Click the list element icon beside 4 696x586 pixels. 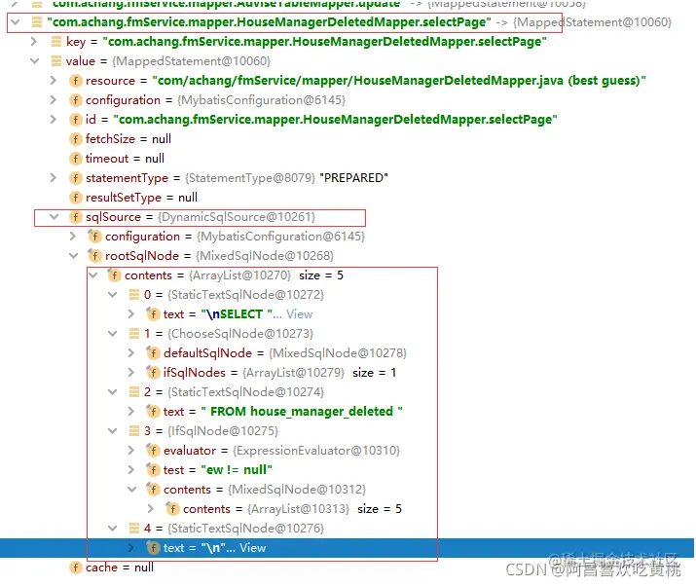click(134, 529)
